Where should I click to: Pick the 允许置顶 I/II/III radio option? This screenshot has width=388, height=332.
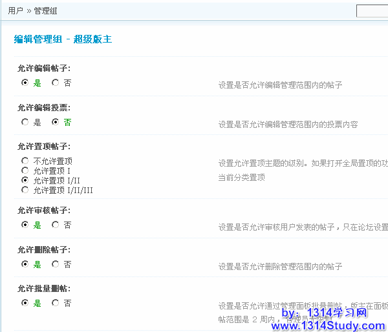click(25, 190)
